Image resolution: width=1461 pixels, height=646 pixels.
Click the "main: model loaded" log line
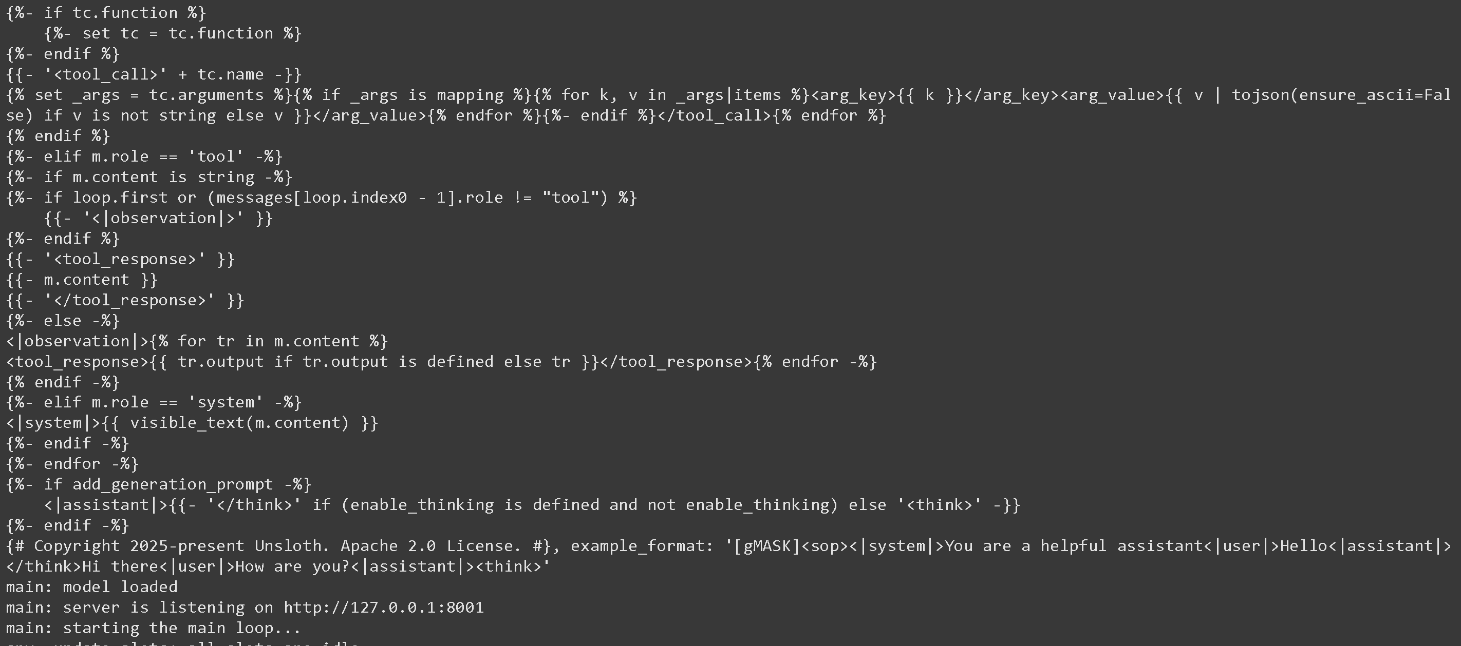point(91,587)
